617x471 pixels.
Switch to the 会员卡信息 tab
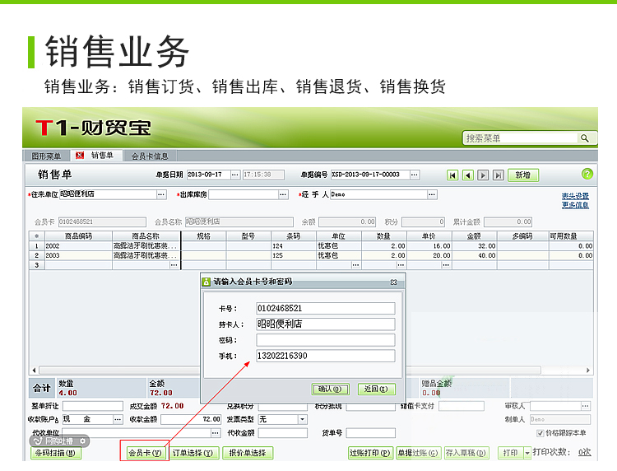tap(150, 156)
